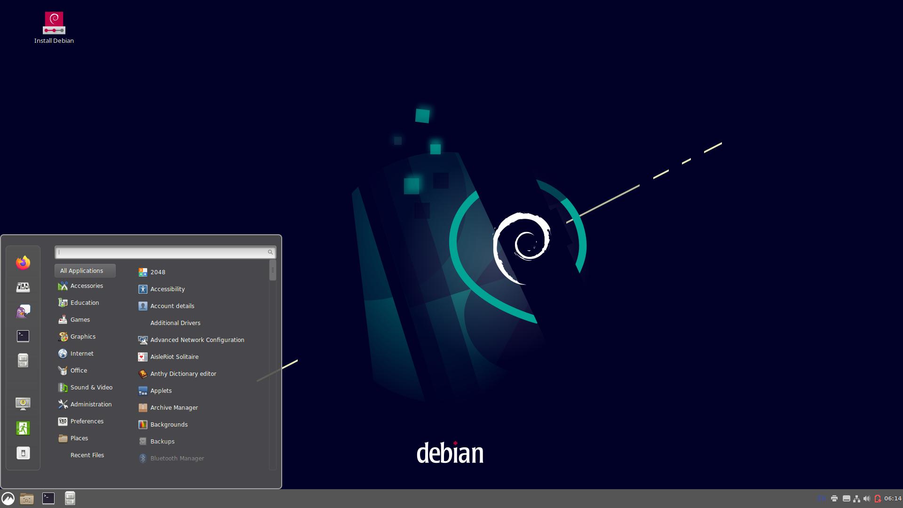Open Pidgin from the favorites sidebar

click(23, 311)
